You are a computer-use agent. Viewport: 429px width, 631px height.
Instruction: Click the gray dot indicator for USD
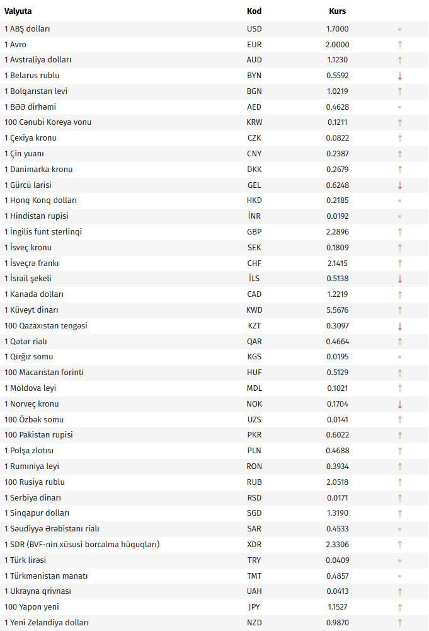click(x=399, y=30)
